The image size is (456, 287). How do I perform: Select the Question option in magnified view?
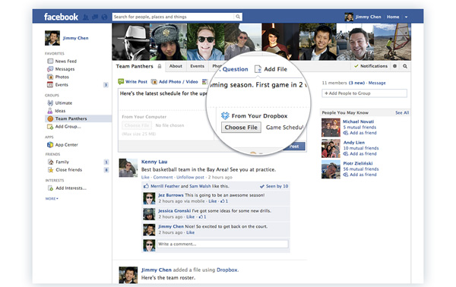point(236,69)
